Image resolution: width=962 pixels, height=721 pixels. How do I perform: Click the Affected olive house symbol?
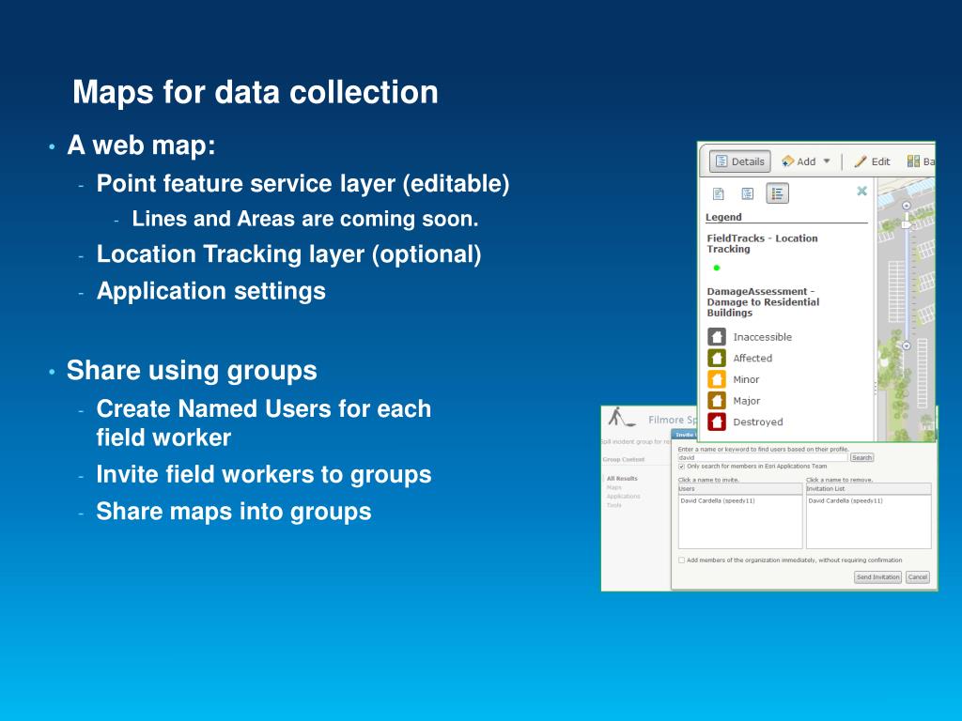(x=717, y=358)
